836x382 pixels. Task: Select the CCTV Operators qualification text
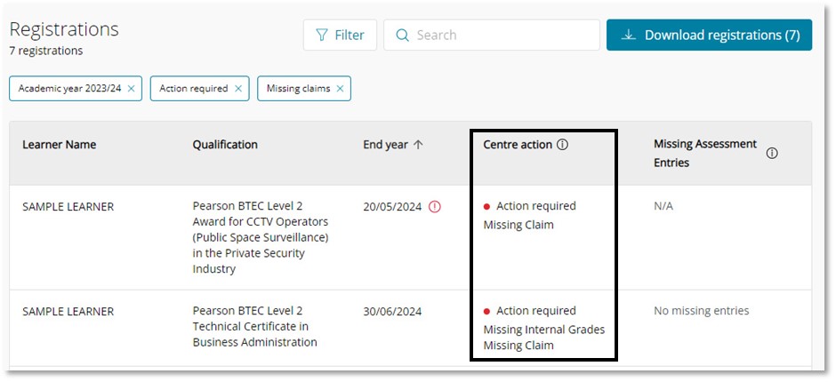tap(260, 237)
